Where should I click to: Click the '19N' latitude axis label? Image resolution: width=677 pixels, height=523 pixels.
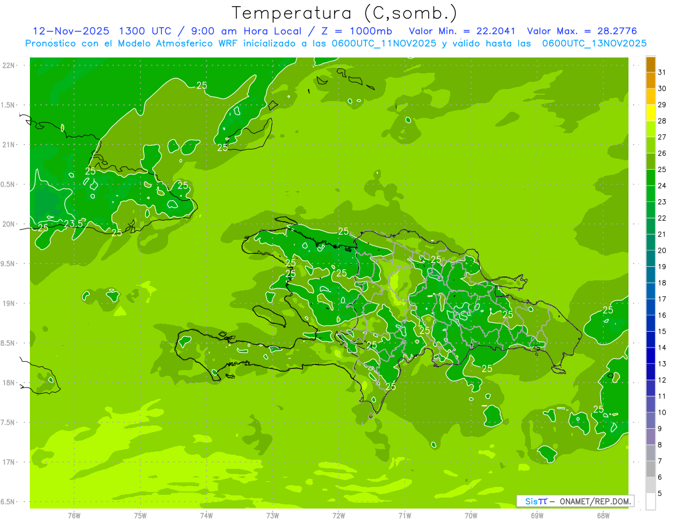8,303
